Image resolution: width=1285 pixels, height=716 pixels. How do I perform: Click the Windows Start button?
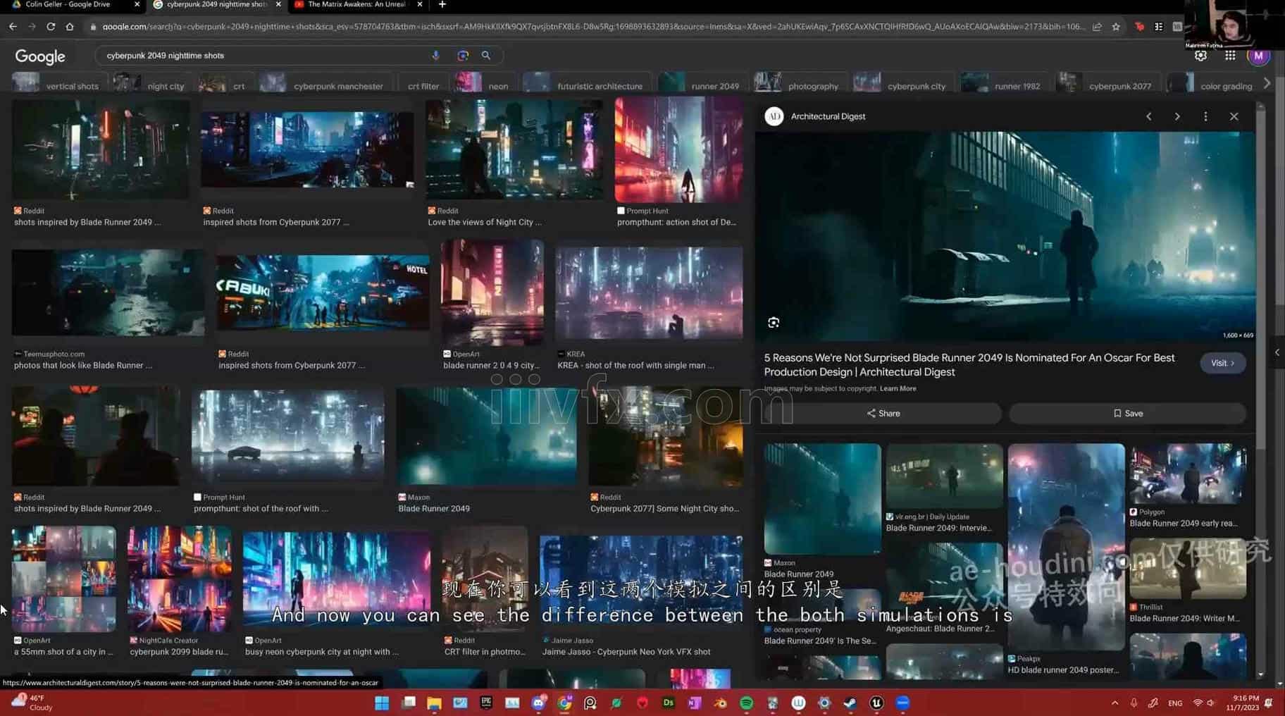coord(382,703)
